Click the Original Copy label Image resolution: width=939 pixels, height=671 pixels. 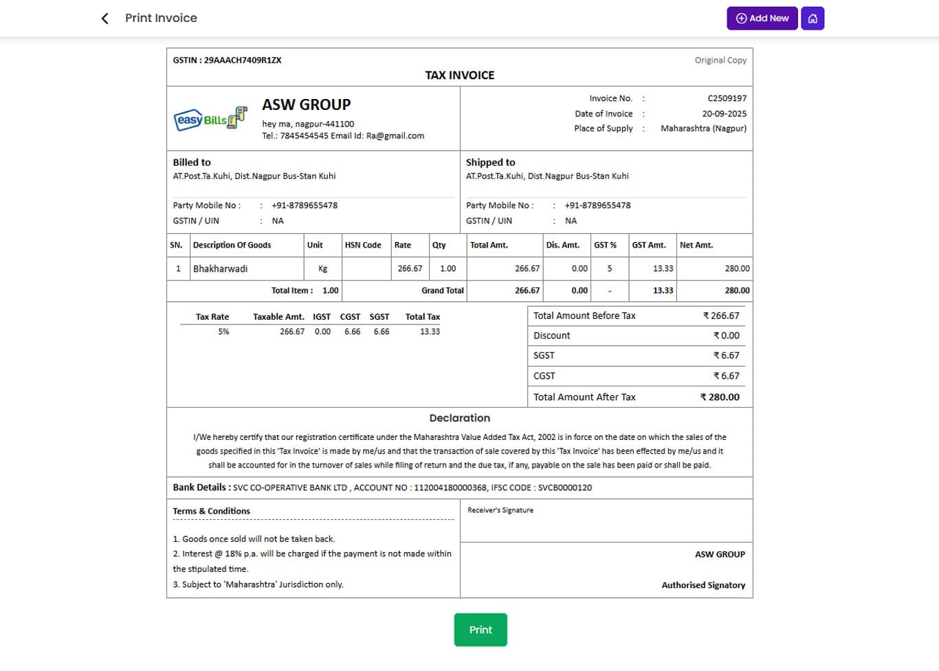click(720, 60)
